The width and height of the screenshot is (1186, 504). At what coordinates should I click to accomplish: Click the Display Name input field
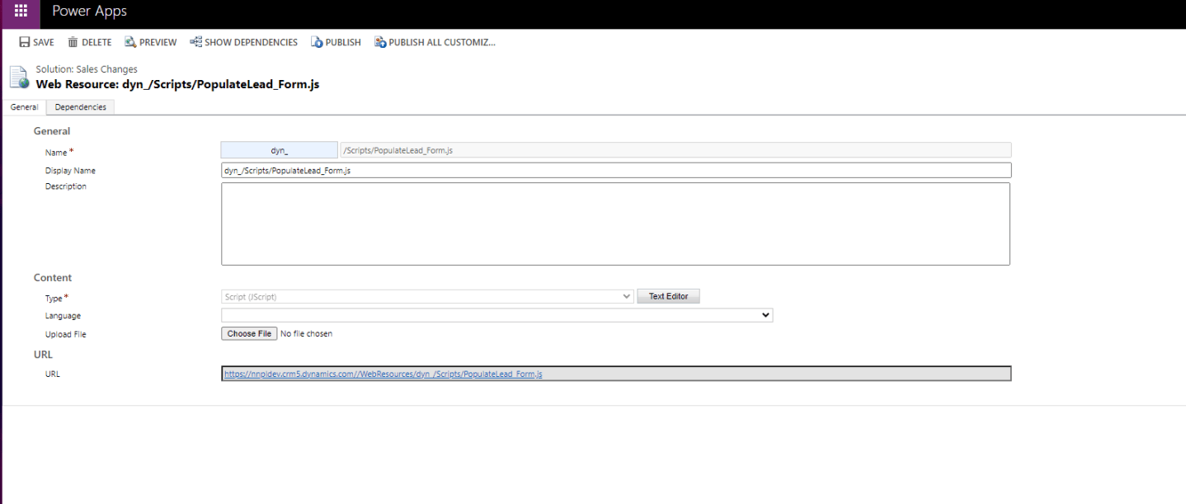coord(616,171)
